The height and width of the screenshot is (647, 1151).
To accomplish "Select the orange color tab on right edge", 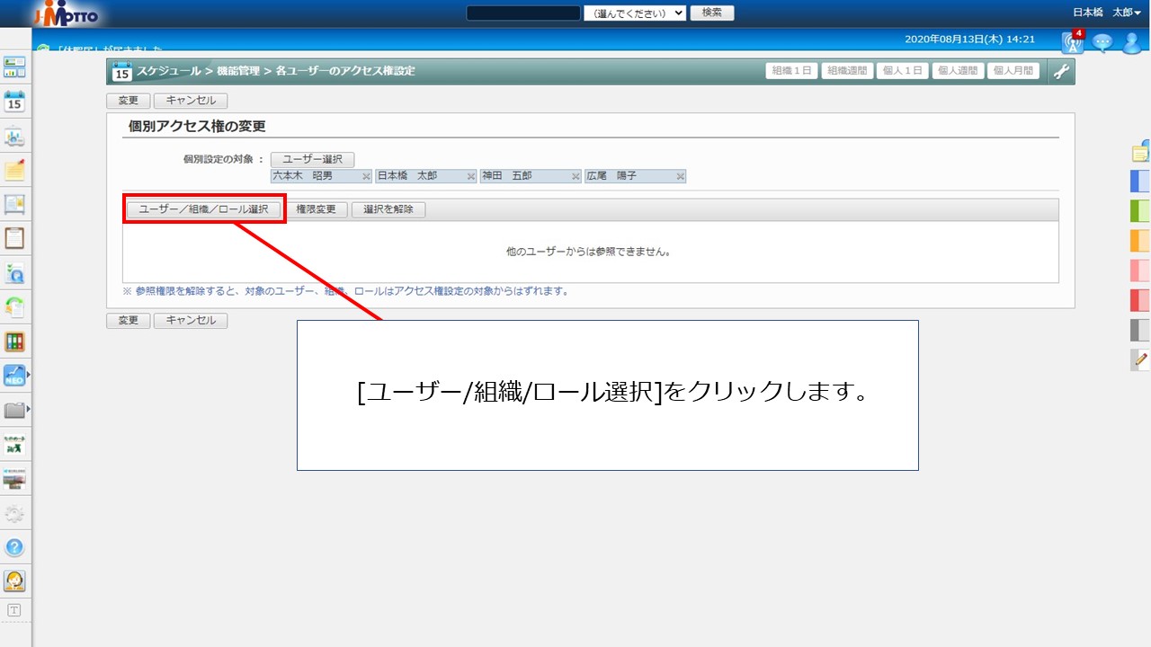I will (1140, 241).
